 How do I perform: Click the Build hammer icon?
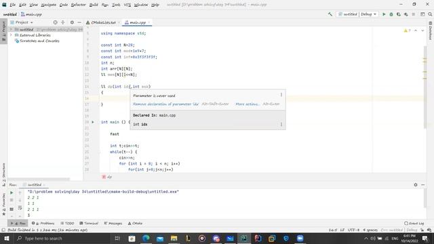[x=330, y=14]
